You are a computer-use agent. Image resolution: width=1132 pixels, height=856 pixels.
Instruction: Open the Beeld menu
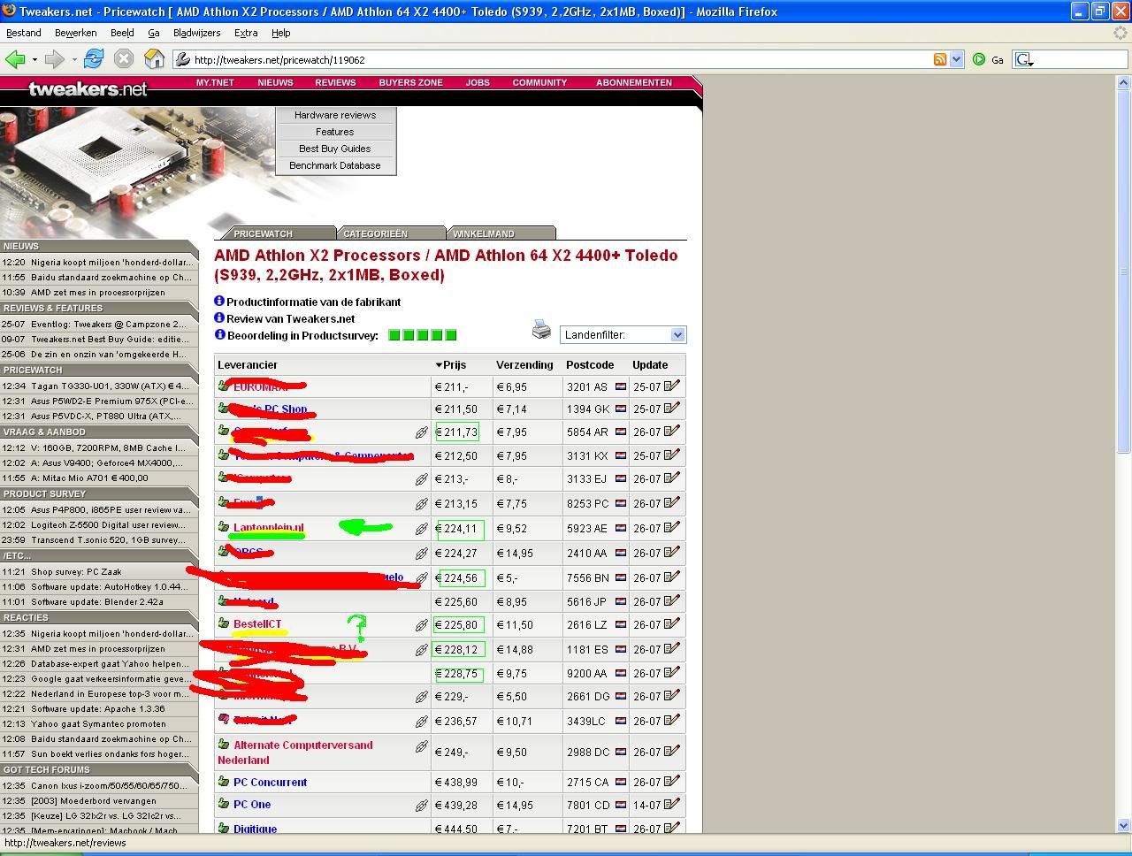click(122, 33)
